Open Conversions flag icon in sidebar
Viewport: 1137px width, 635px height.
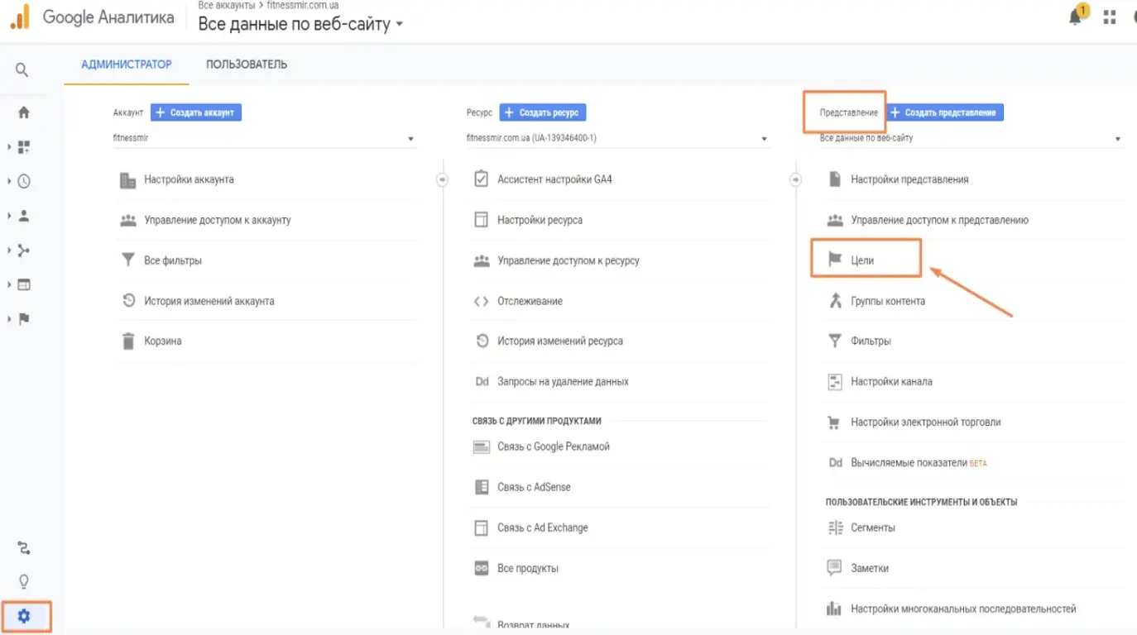[23, 319]
